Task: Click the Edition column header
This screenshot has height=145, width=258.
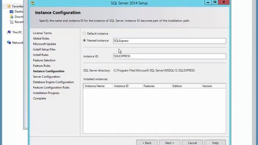Action: [x=186, y=86]
